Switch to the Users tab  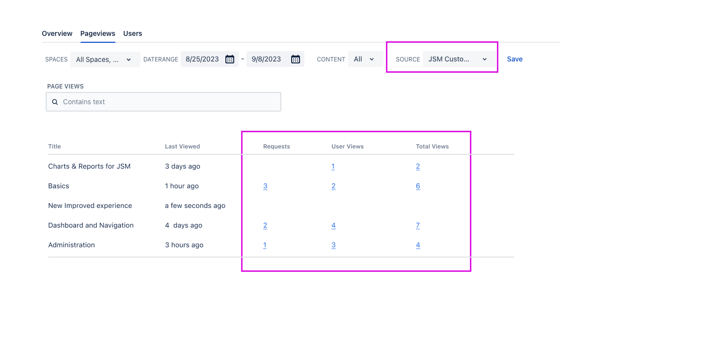[133, 34]
